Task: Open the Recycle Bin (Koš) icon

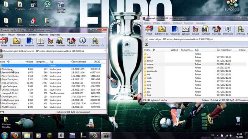Action: (x=238, y=121)
